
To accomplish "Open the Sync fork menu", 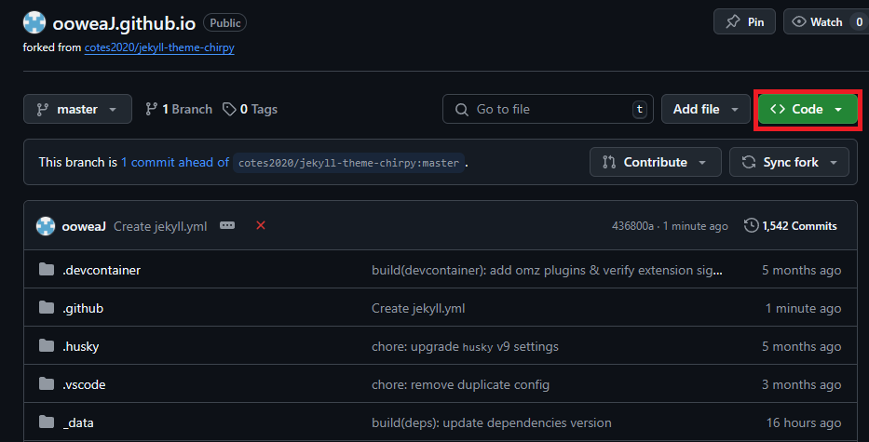I will pyautogui.click(x=789, y=162).
